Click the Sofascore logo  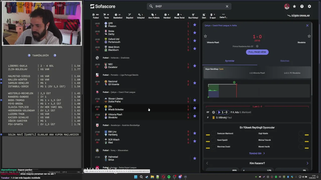tap(103, 6)
